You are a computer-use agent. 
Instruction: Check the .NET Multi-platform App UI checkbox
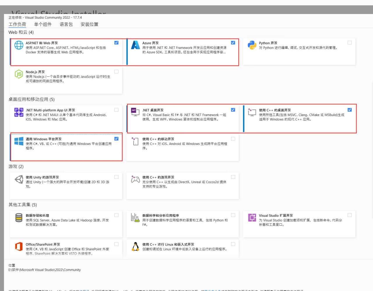click(x=116, y=110)
